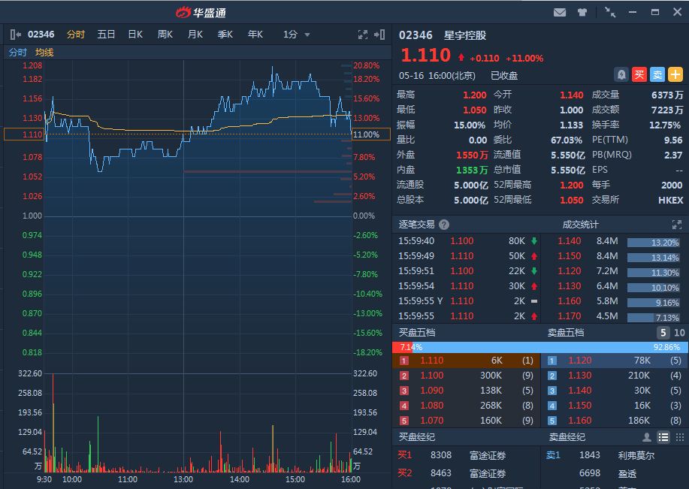Collapse the right quote panel
The width and height of the screenshot is (689, 489).
click(x=382, y=35)
